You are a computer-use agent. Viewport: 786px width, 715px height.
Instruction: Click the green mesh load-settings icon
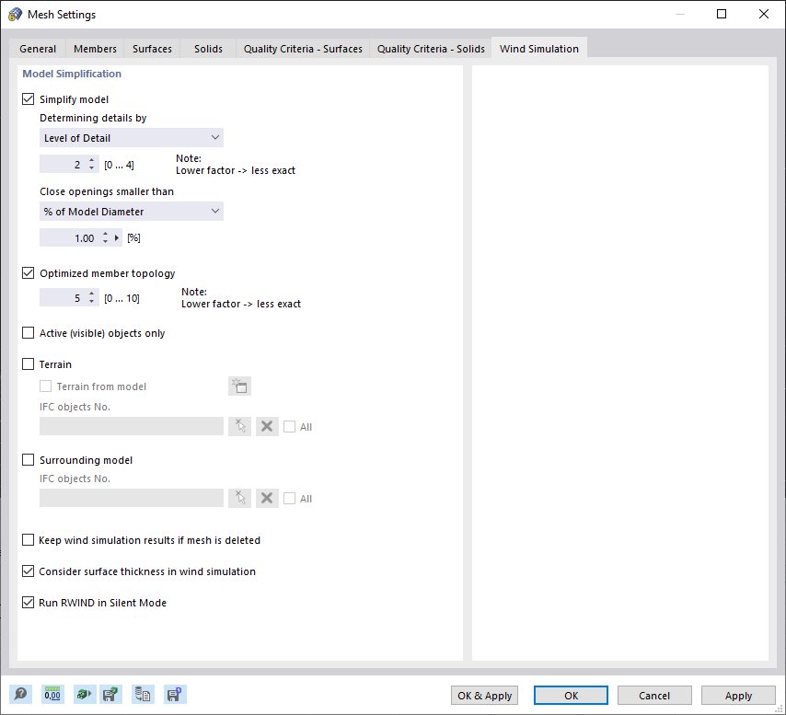coord(85,695)
